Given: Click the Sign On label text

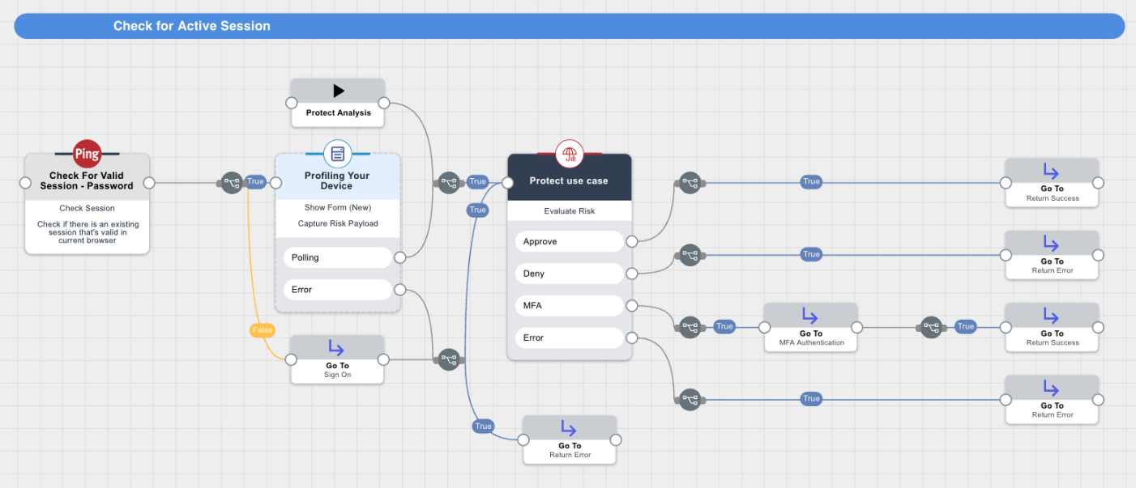Looking at the screenshot, I should [337, 375].
